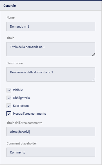Screen dimensions: 102x165
Task: Click the Nome field label
Action: (x=10, y=17)
